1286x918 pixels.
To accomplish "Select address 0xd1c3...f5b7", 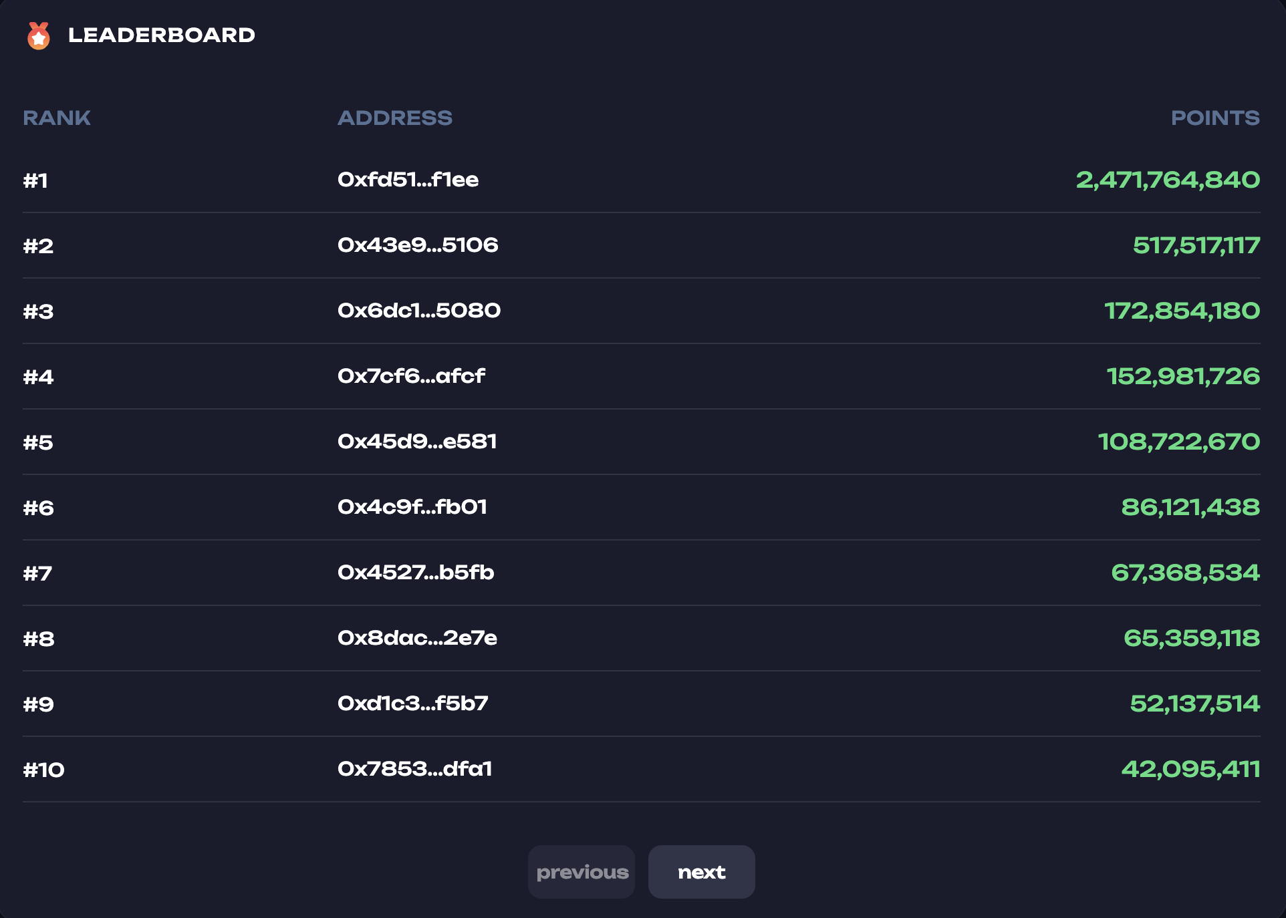I will coord(412,704).
